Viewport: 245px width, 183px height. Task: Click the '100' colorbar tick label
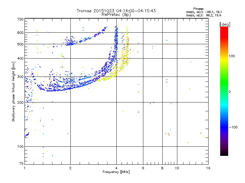pyautogui.click(x=232, y=56)
